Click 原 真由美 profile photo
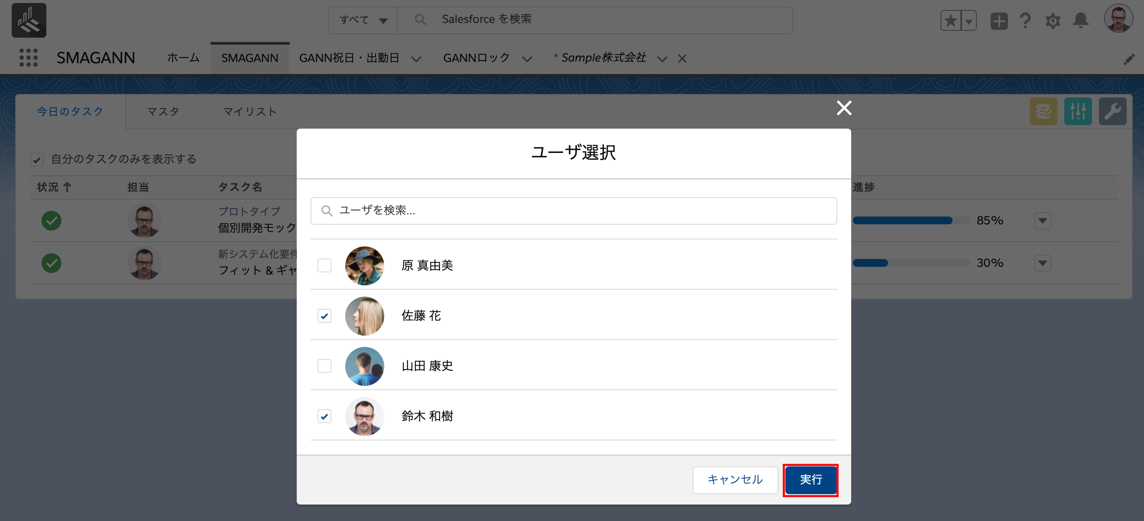1144x521 pixels. coord(365,265)
